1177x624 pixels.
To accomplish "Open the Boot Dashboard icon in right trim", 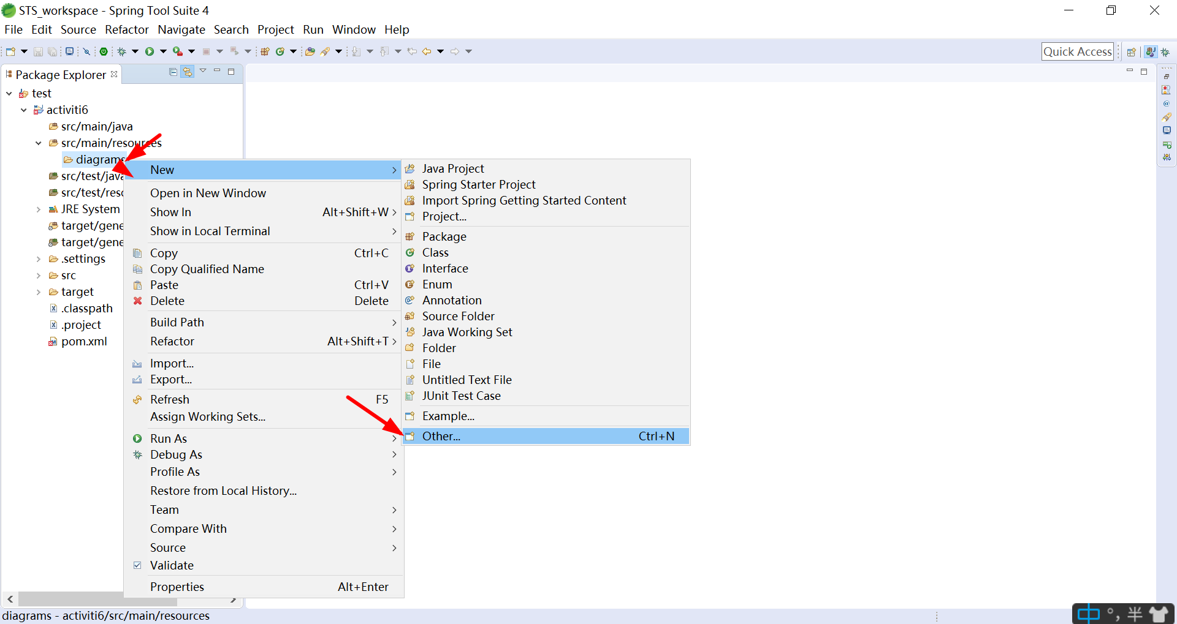I will (x=1167, y=145).
